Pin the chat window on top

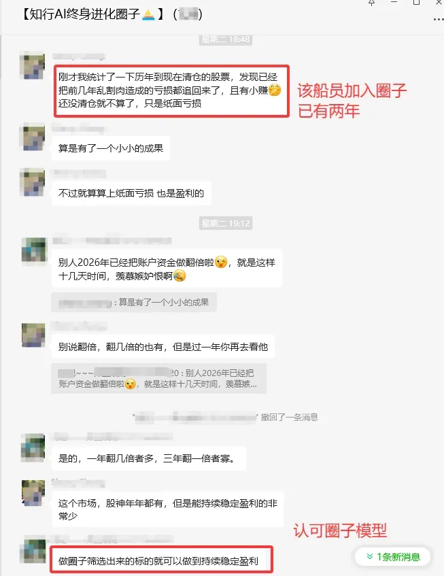click(x=372, y=3)
